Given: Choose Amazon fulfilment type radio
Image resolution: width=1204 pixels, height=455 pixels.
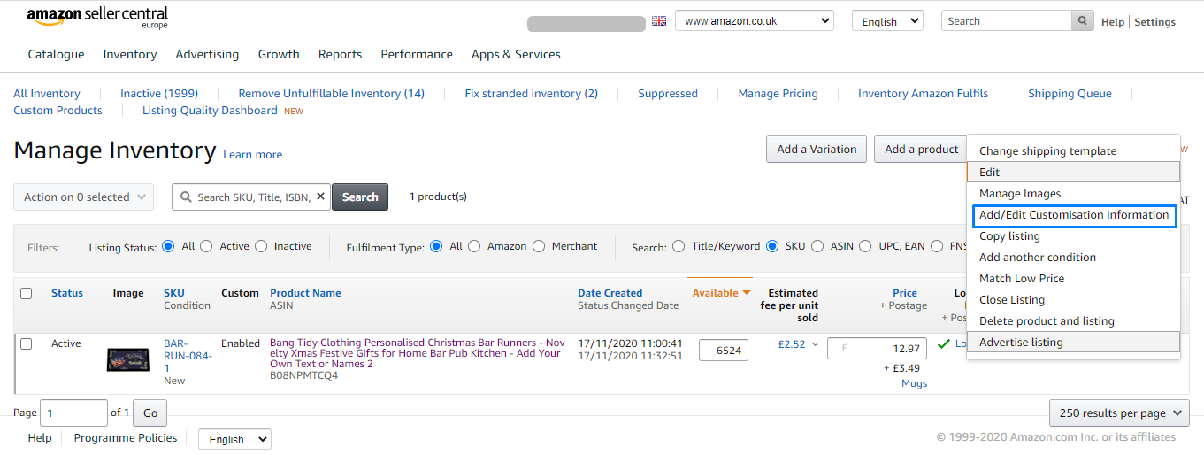Looking at the screenshot, I should point(475,247).
